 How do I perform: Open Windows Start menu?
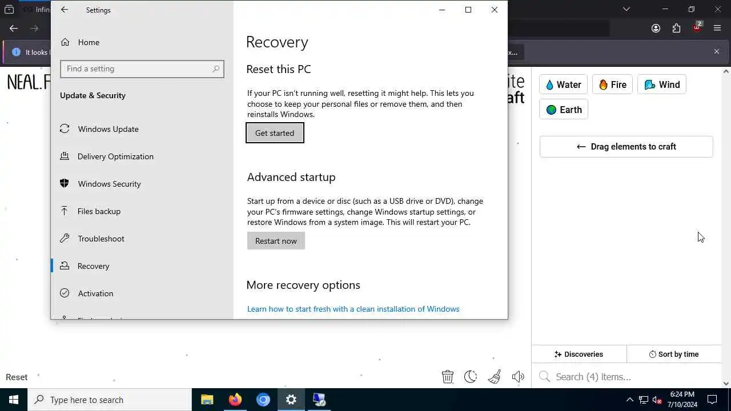tap(14, 400)
